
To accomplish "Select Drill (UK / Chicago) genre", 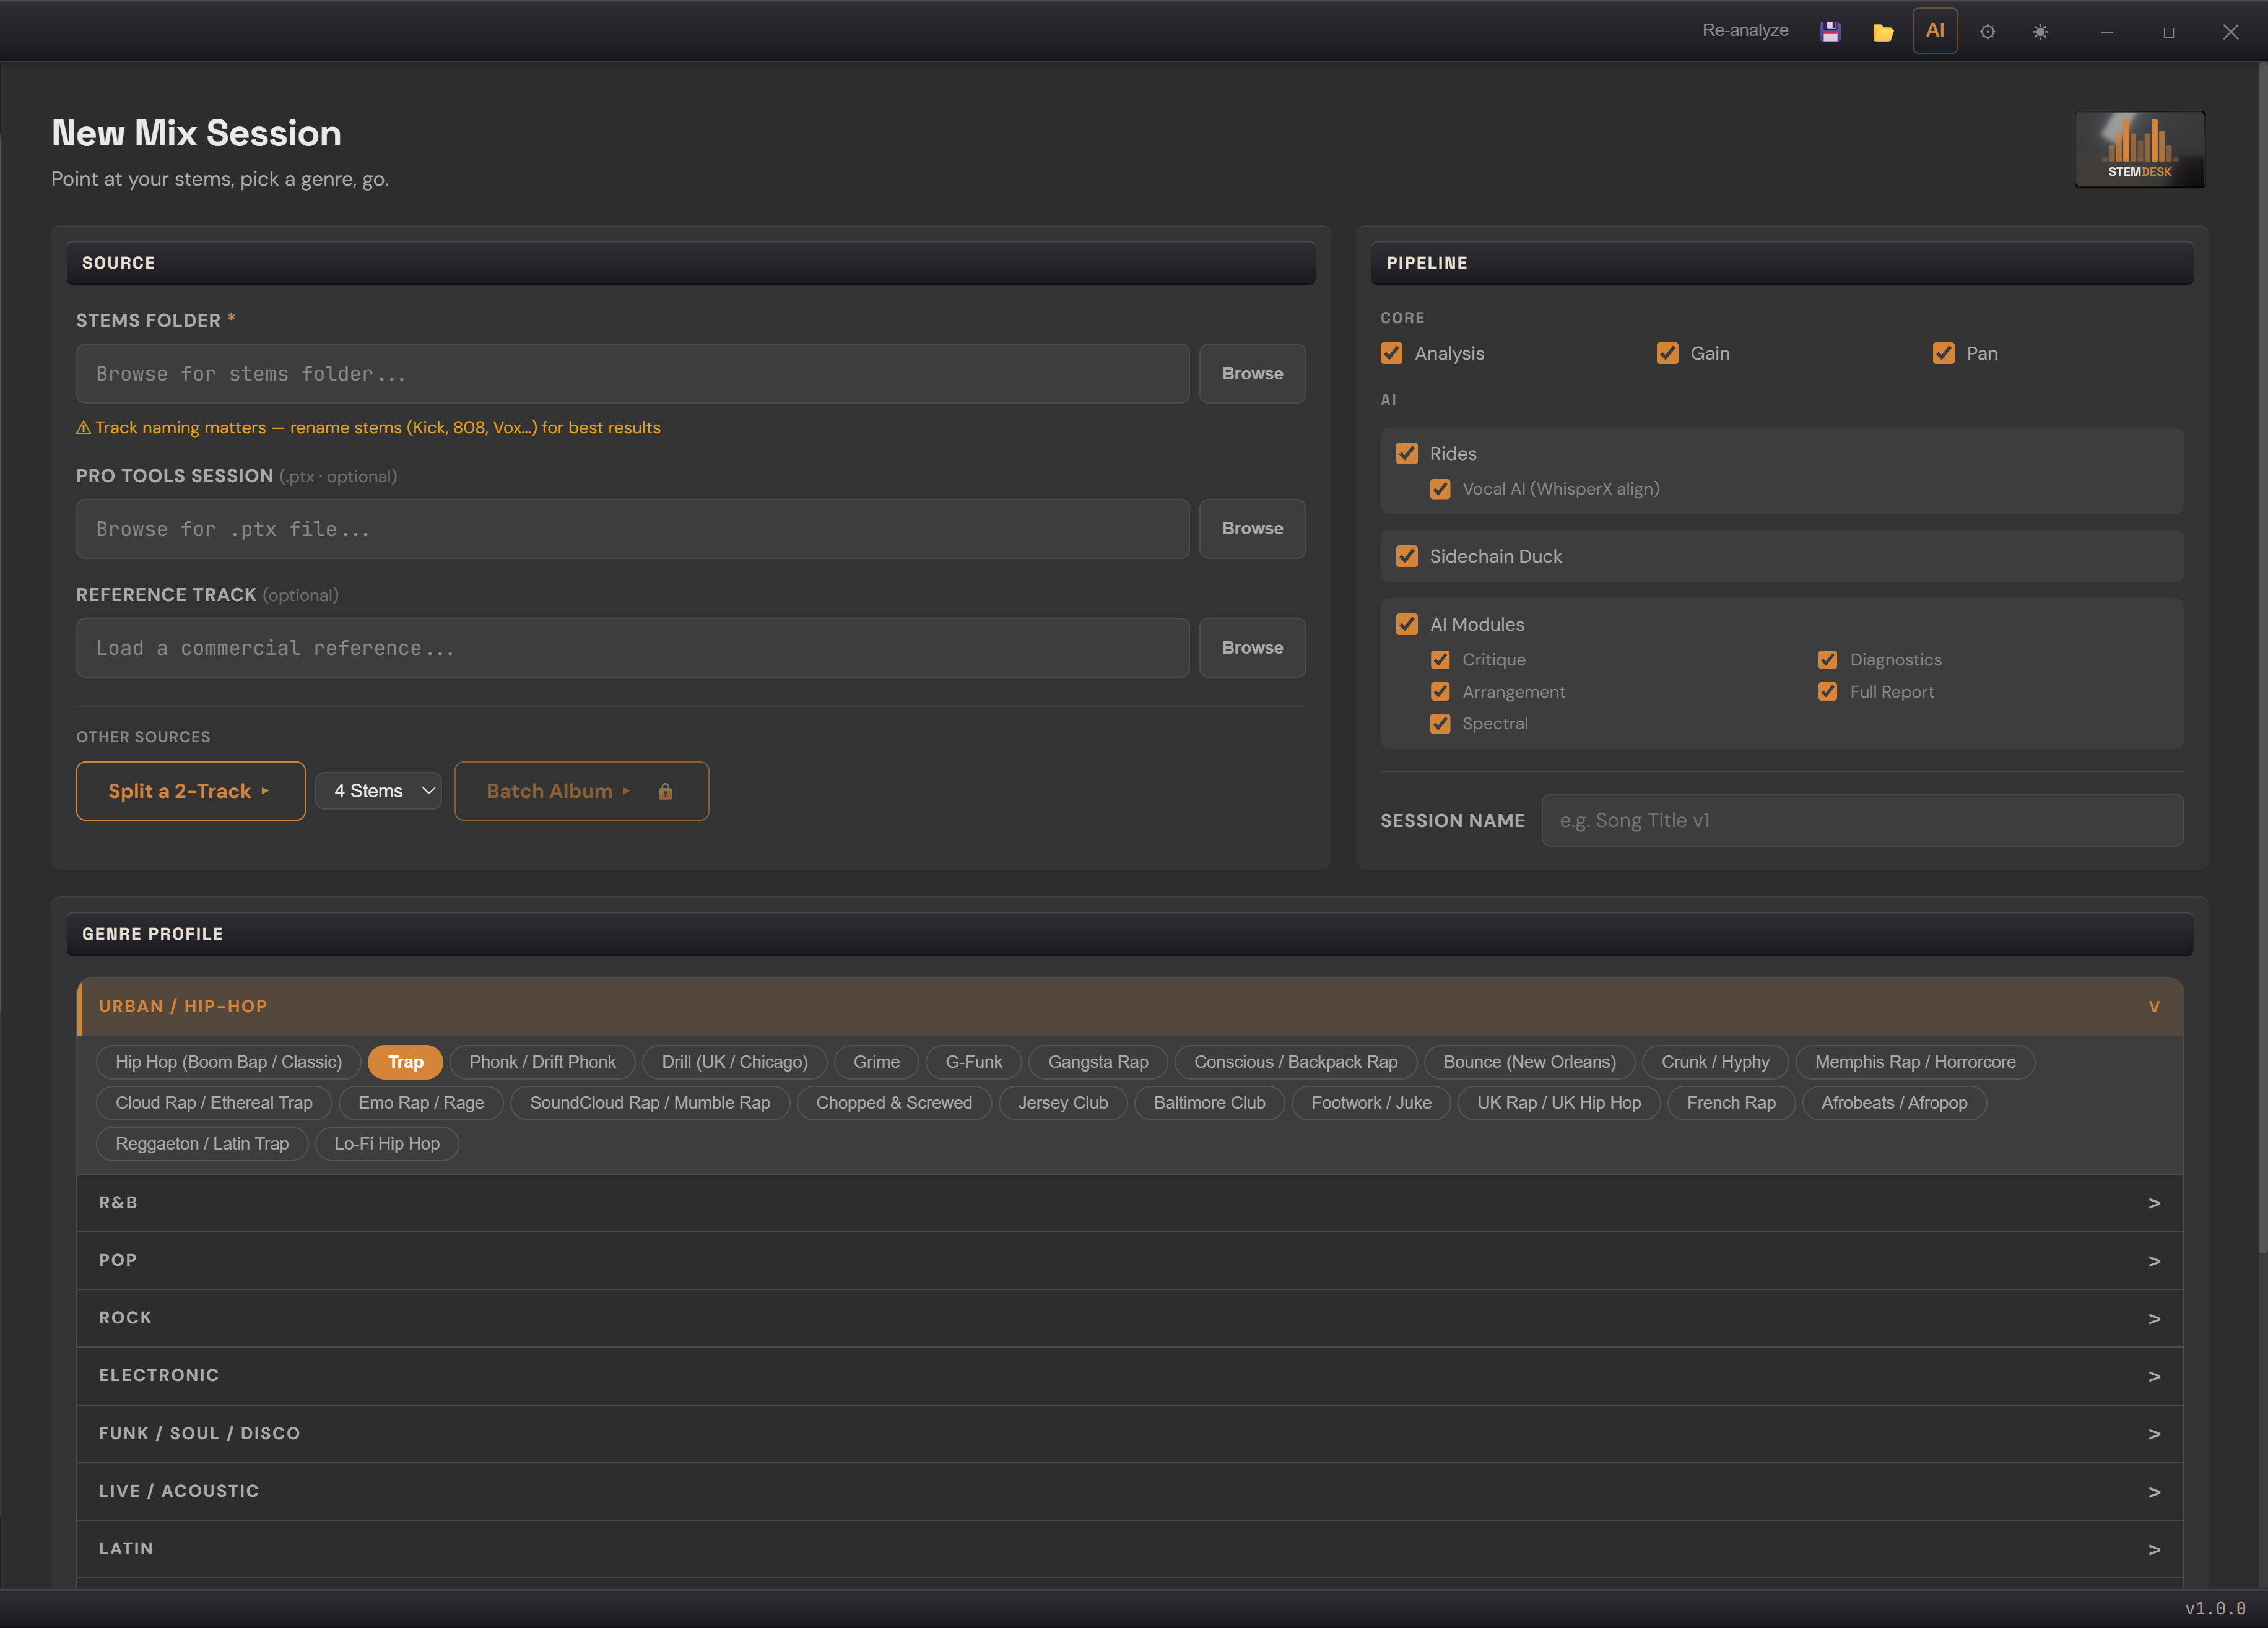I will pyautogui.click(x=734, y=1062).
